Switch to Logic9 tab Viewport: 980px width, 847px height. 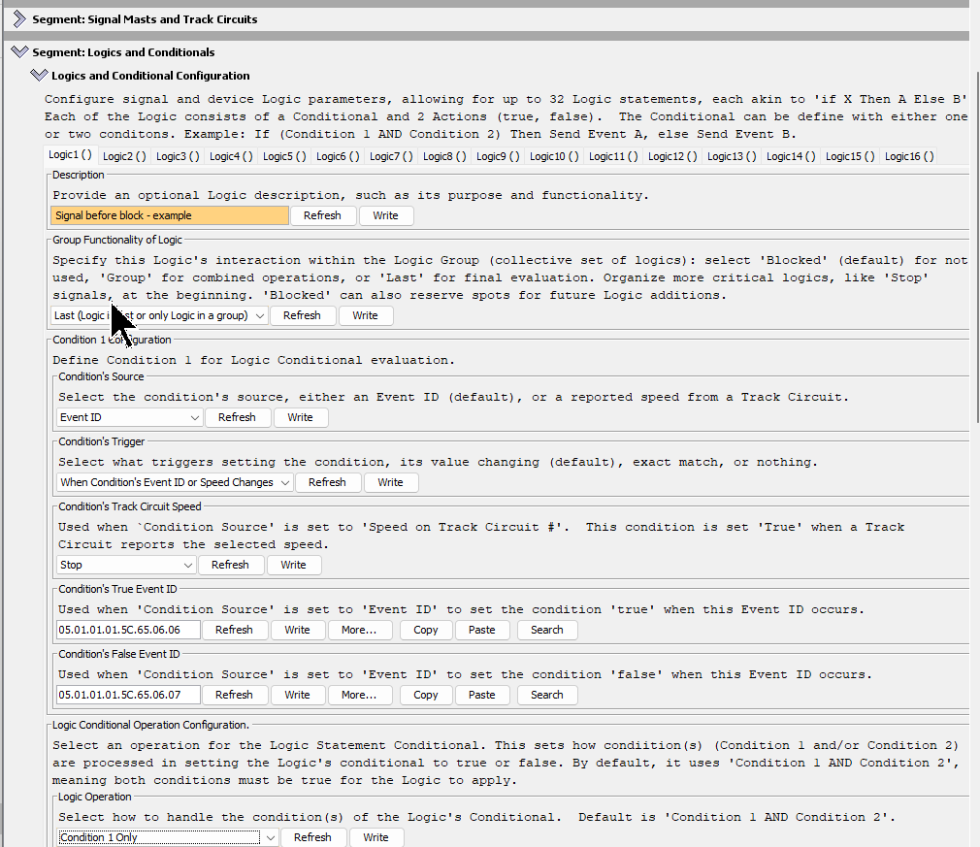click(x=498, y=156)
